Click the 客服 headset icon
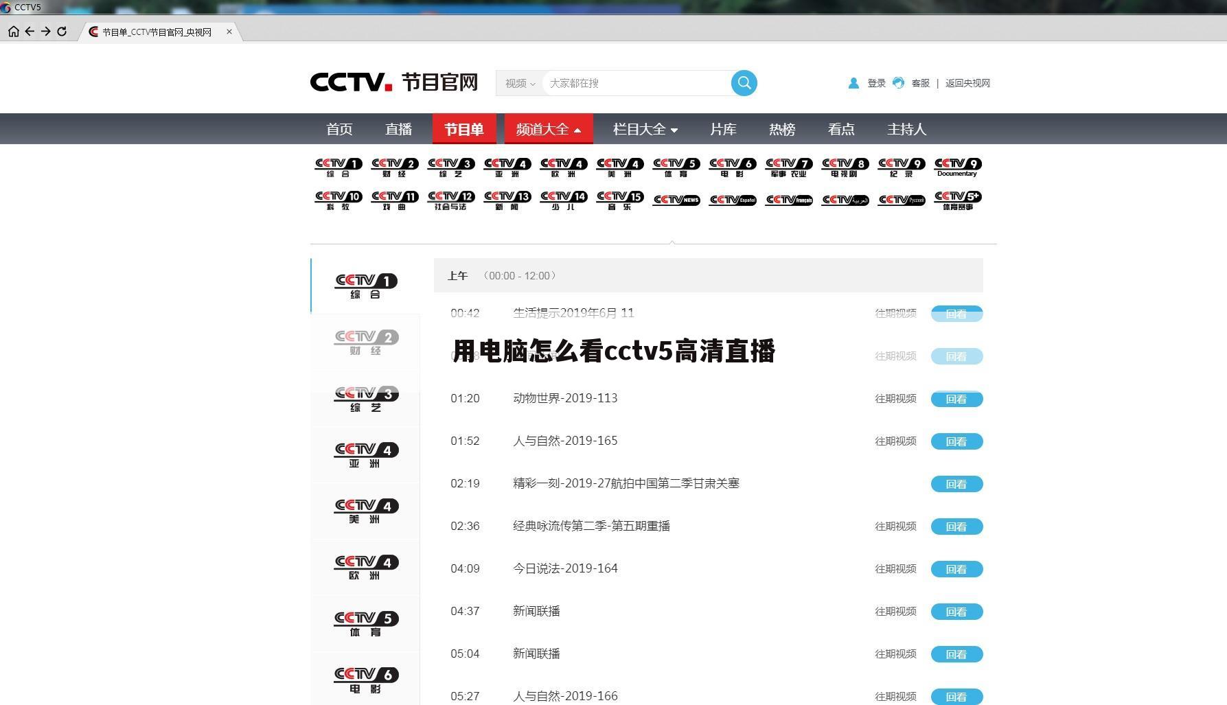This screenshot has width=1227, height=705. point(898,83)
